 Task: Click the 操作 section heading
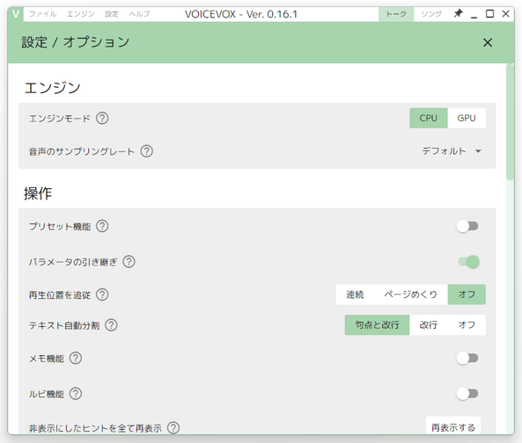point(38,193)
